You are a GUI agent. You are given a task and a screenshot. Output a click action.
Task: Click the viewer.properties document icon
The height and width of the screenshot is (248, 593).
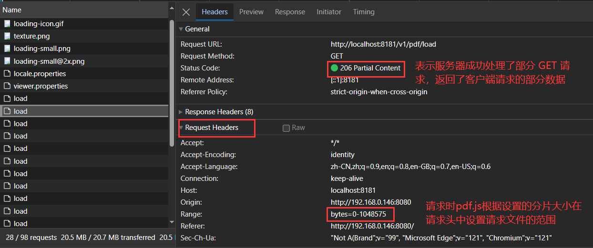coord(7,86)
